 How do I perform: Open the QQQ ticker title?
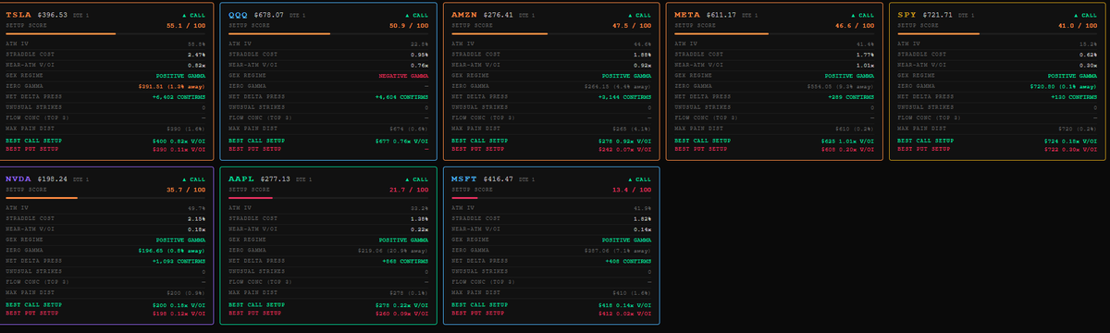tap(239, 16)
